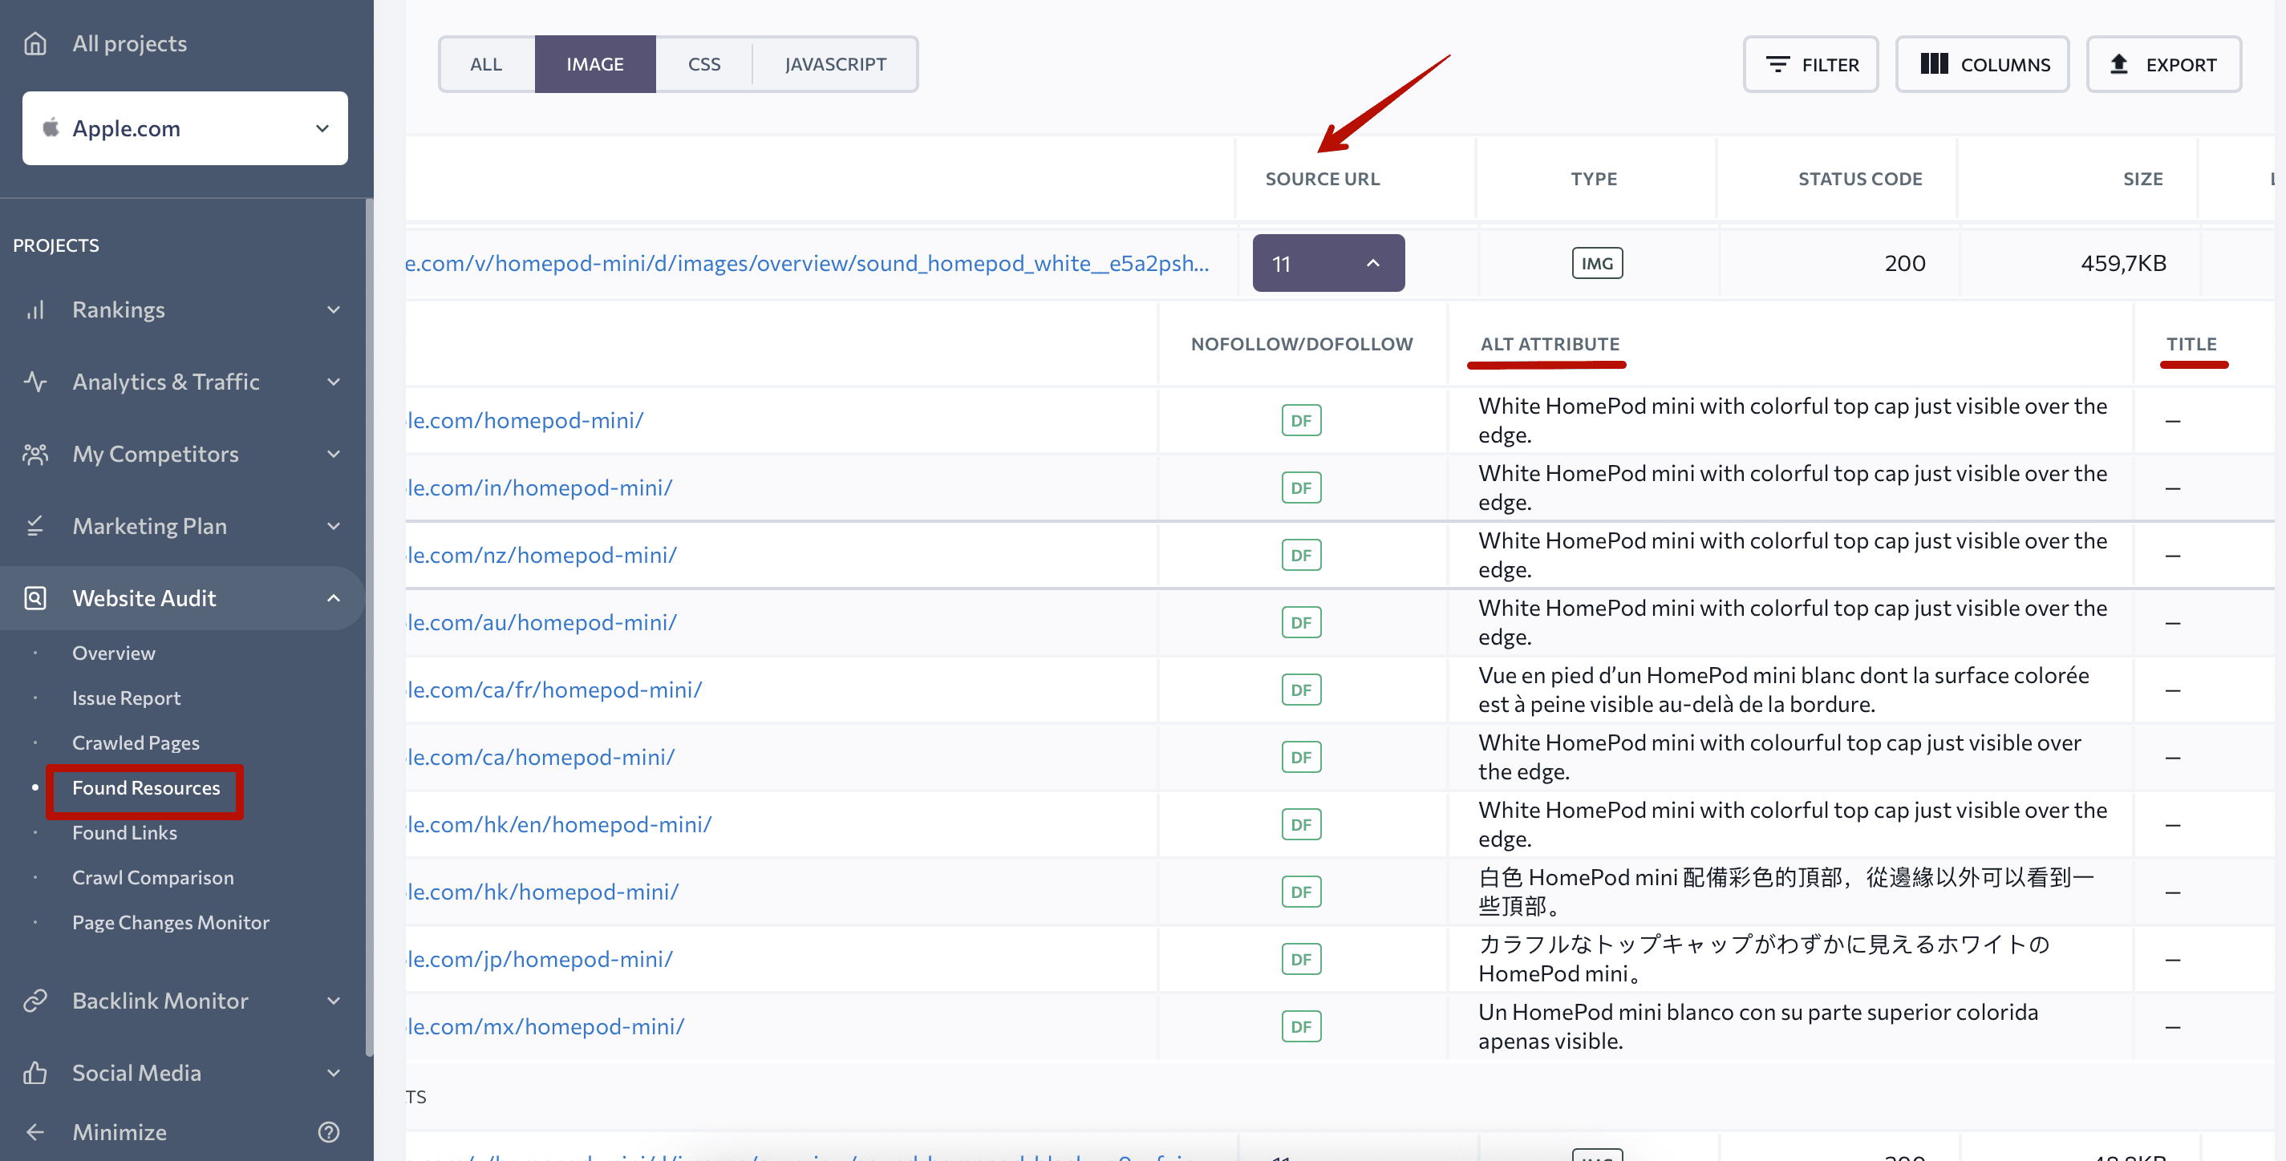
Task: Click the Apple logo in project selector
Action: [x=51, y=127]
